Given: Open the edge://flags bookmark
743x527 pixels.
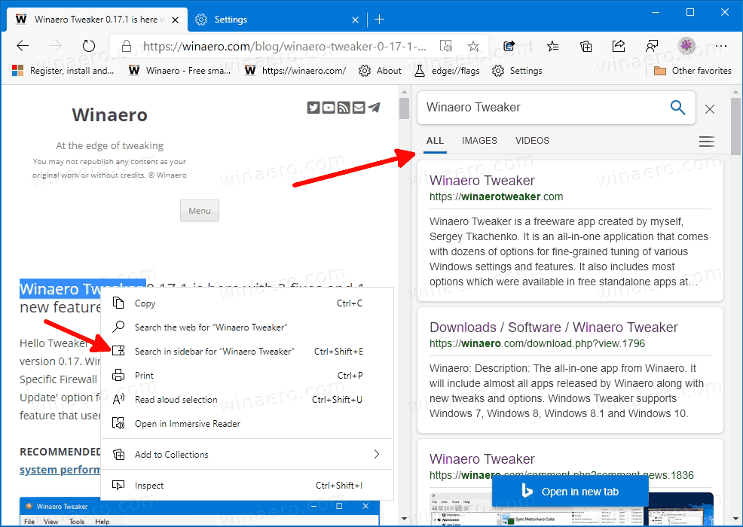Looking at the screenshot, I should [447, 71].
